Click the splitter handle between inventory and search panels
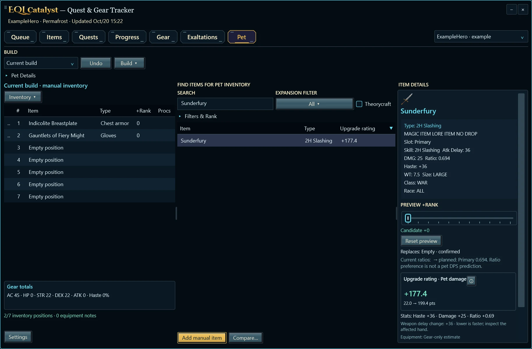The width and height of the screenshot is (532, 349). point(176,213)
